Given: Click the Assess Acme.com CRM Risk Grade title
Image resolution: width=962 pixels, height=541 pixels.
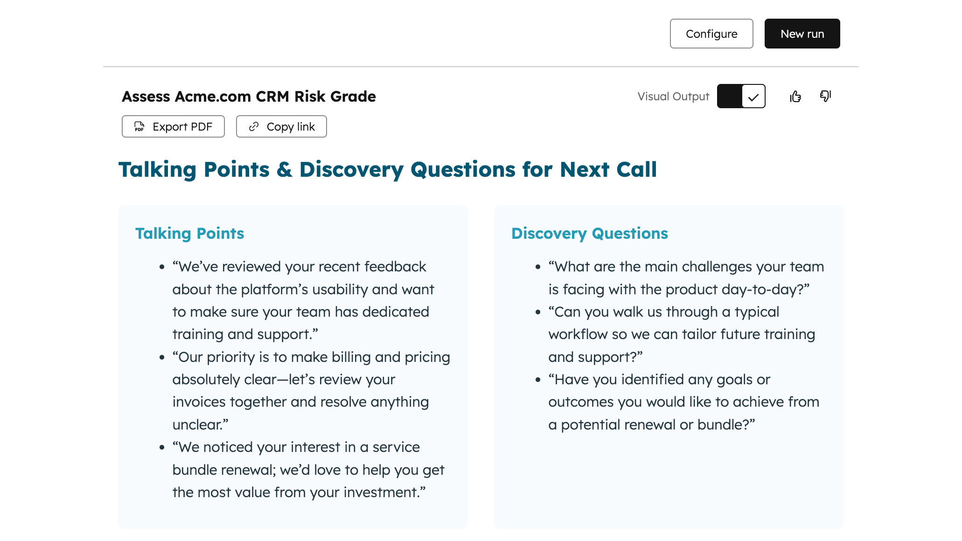Looking at the screenshot, I should coord(249,97).
